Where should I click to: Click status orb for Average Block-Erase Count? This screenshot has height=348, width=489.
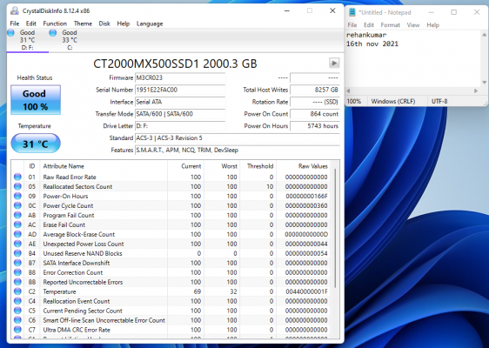coord(17,234)
